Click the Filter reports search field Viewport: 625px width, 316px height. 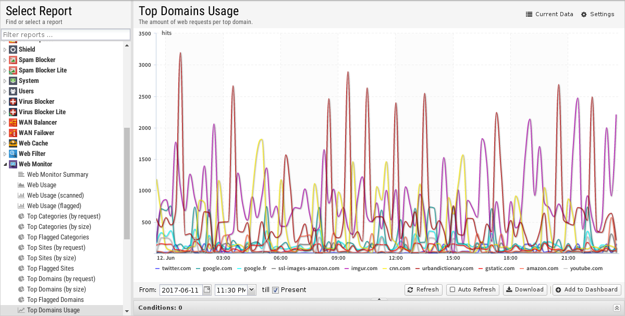coord(66,34)
